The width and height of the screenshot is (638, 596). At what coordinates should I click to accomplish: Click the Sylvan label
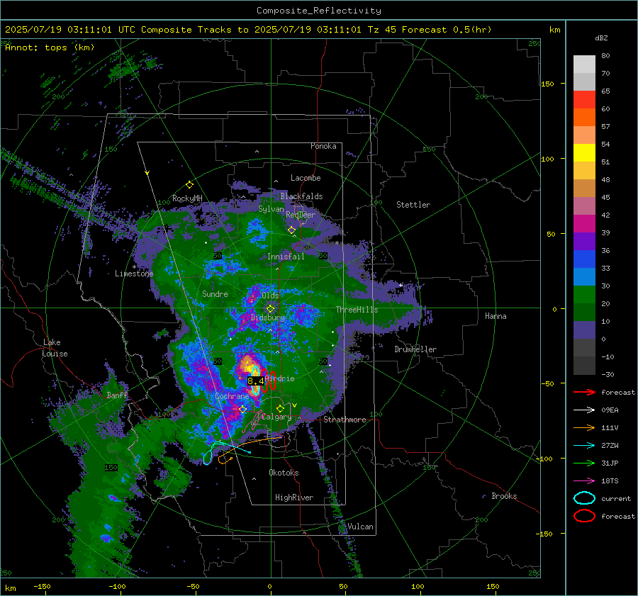(271, 209)
